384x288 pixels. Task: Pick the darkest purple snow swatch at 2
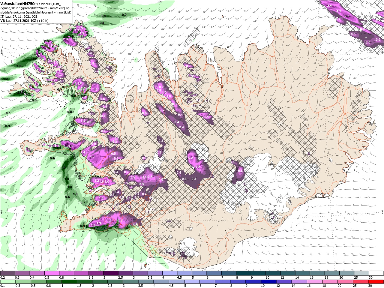(110, 273)
